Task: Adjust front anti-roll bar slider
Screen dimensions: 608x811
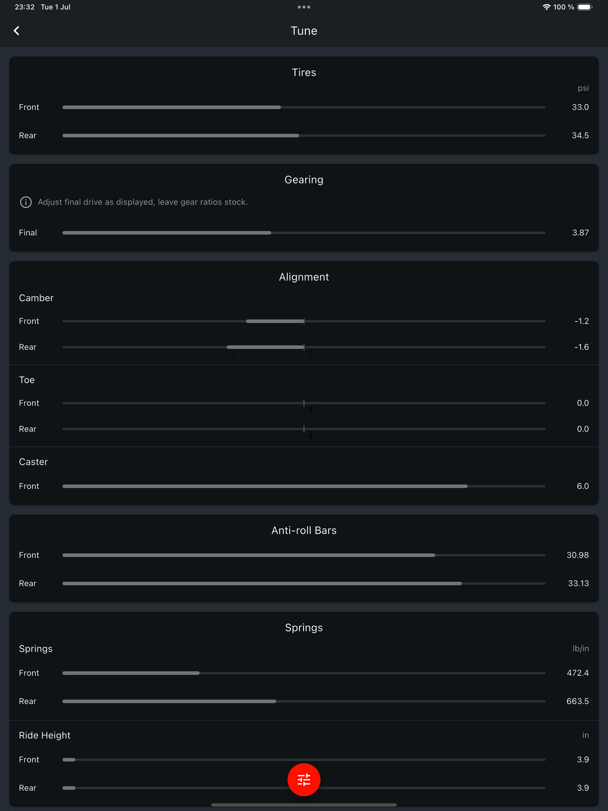Action: tap(304, 555)
